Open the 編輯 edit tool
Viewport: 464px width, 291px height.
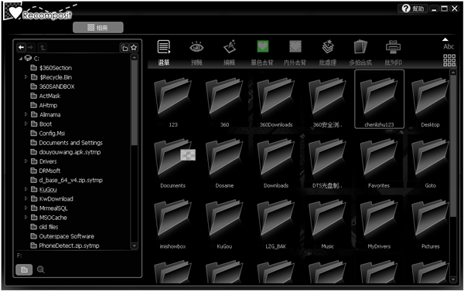(x=230, y=47)
